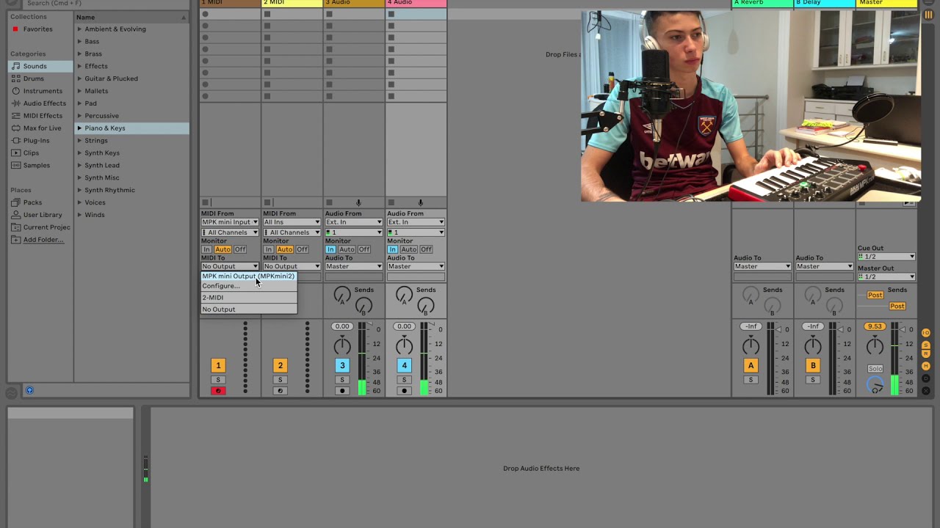The image size is (940, 528).
Task: Toggle the arm record button on track 1
Action: tap(218, 391)
